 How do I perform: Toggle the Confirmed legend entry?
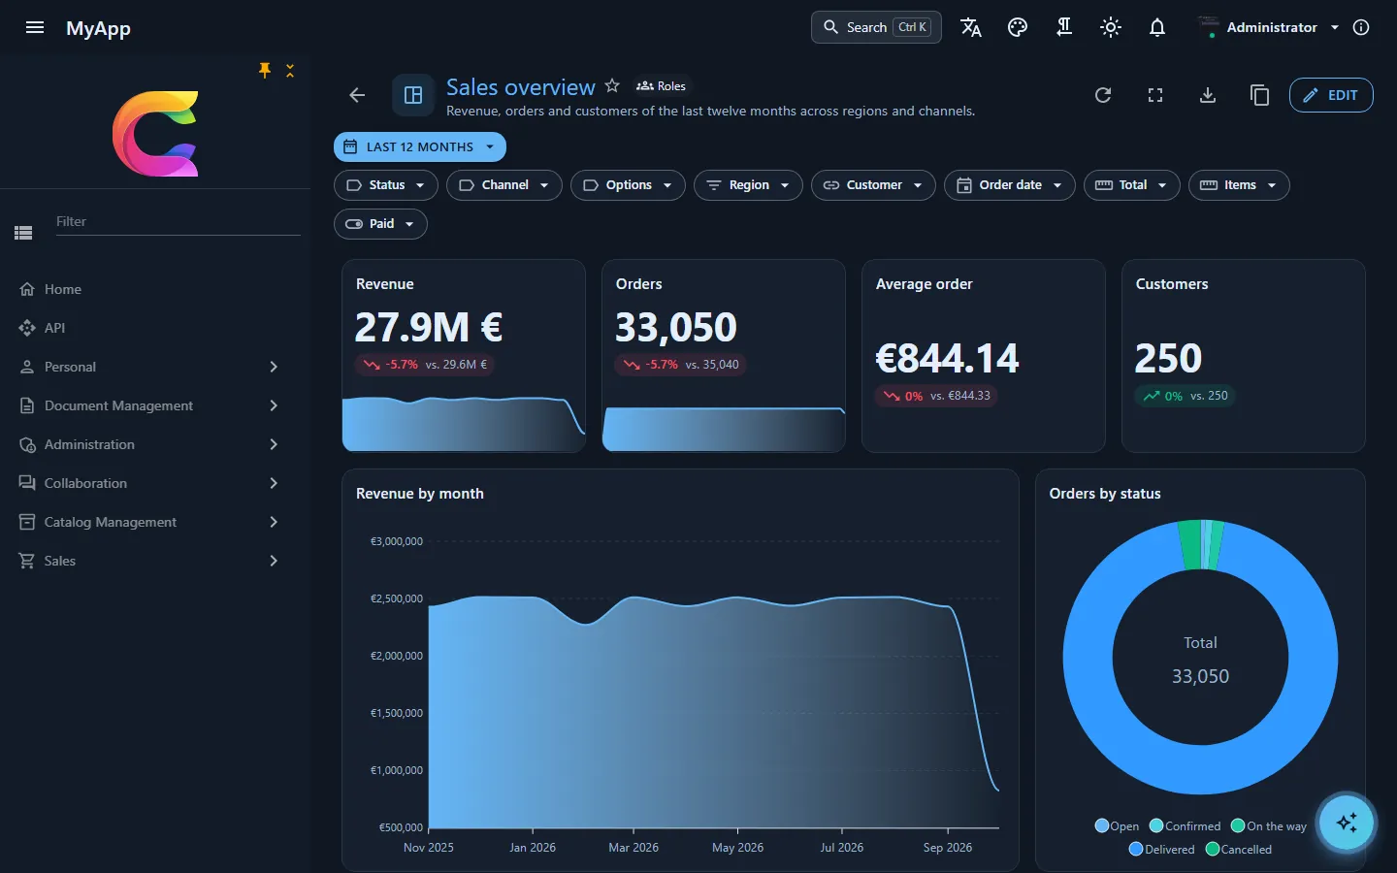1185,826
